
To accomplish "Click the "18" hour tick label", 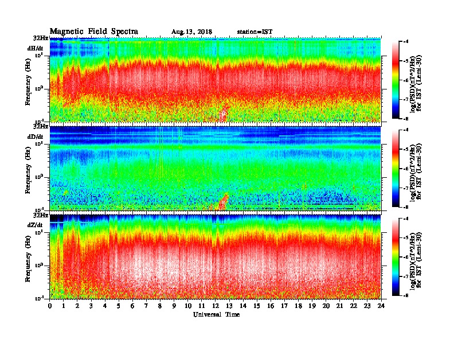I will [298, 306].
